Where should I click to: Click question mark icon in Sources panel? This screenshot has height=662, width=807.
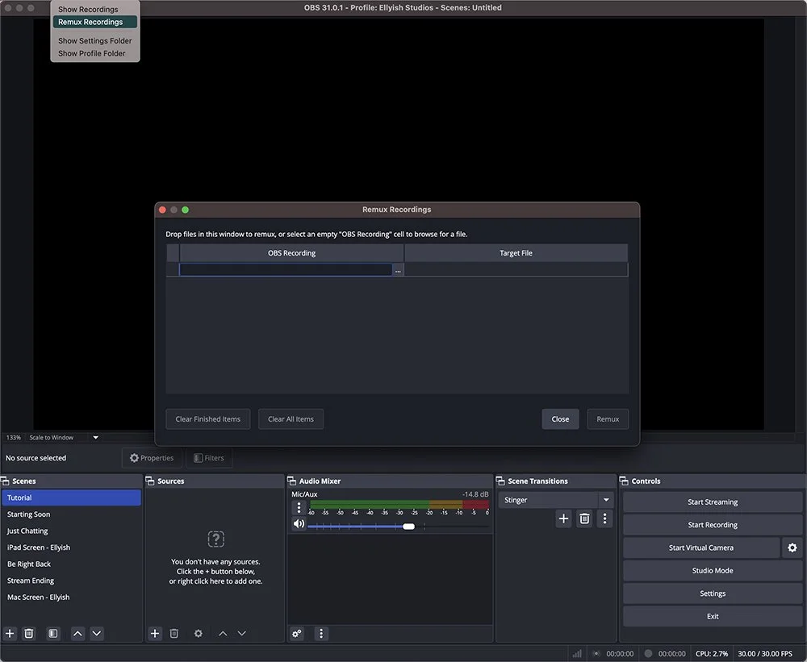215,539
